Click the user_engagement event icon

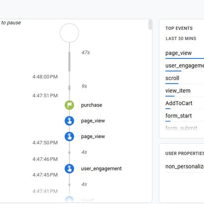[69, 169]
